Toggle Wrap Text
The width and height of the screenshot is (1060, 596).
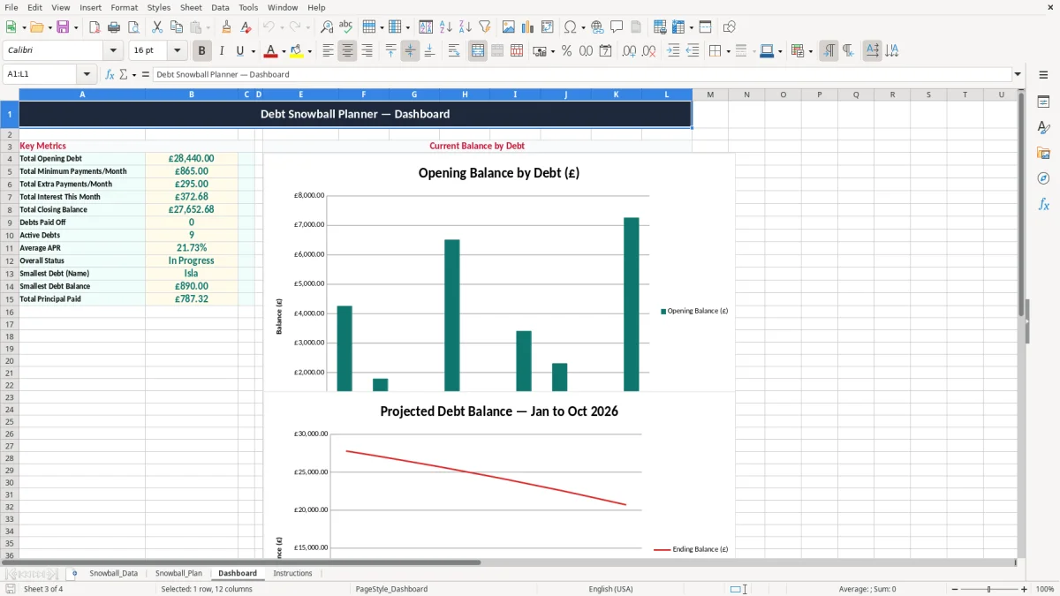tap(454, 51)
